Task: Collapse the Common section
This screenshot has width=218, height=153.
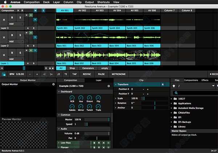Action: click(x=59, y=115)
